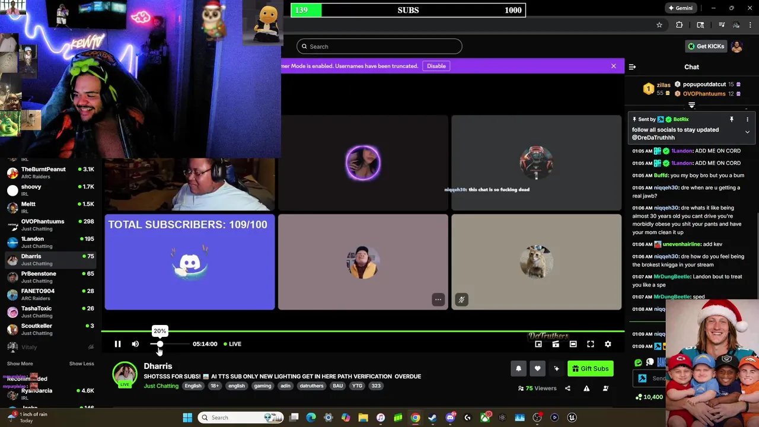This screenshot has height=427, width=759.
Task: Dismiss the Streamer Mode banner
Action: [614, 66]
